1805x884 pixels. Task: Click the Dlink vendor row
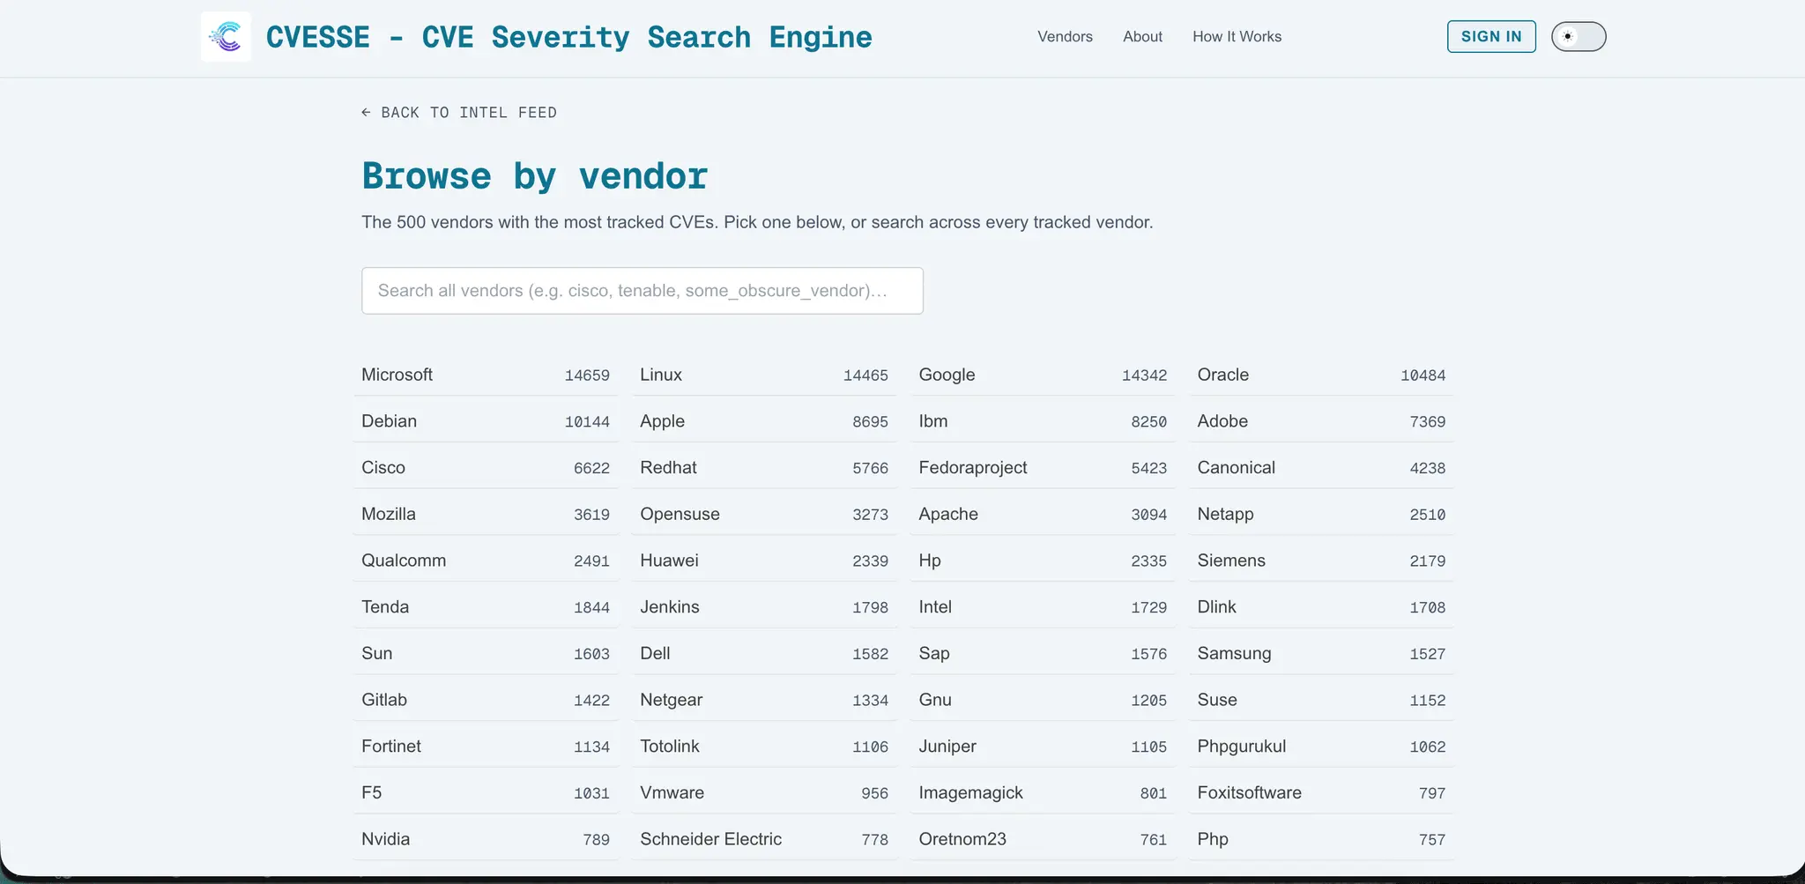pyautogui.click(x=1321, y=607)
